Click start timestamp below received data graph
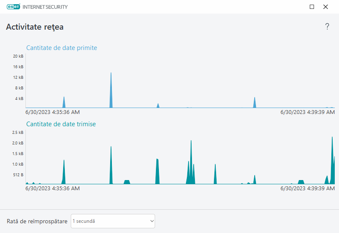This screenshot has width=339, height=233. click(53, 112)
